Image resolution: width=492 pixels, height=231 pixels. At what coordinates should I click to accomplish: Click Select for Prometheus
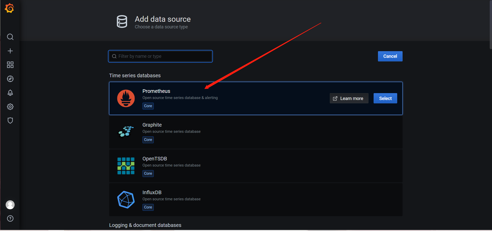point(385,98)
